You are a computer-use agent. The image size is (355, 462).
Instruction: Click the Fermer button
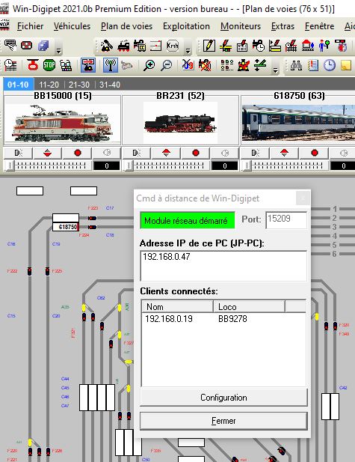point(223,421)
